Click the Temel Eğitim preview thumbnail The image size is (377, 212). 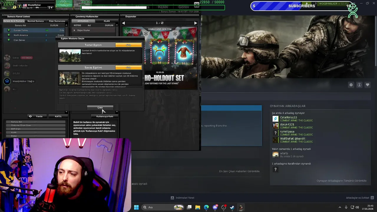[x=70, y=55]
